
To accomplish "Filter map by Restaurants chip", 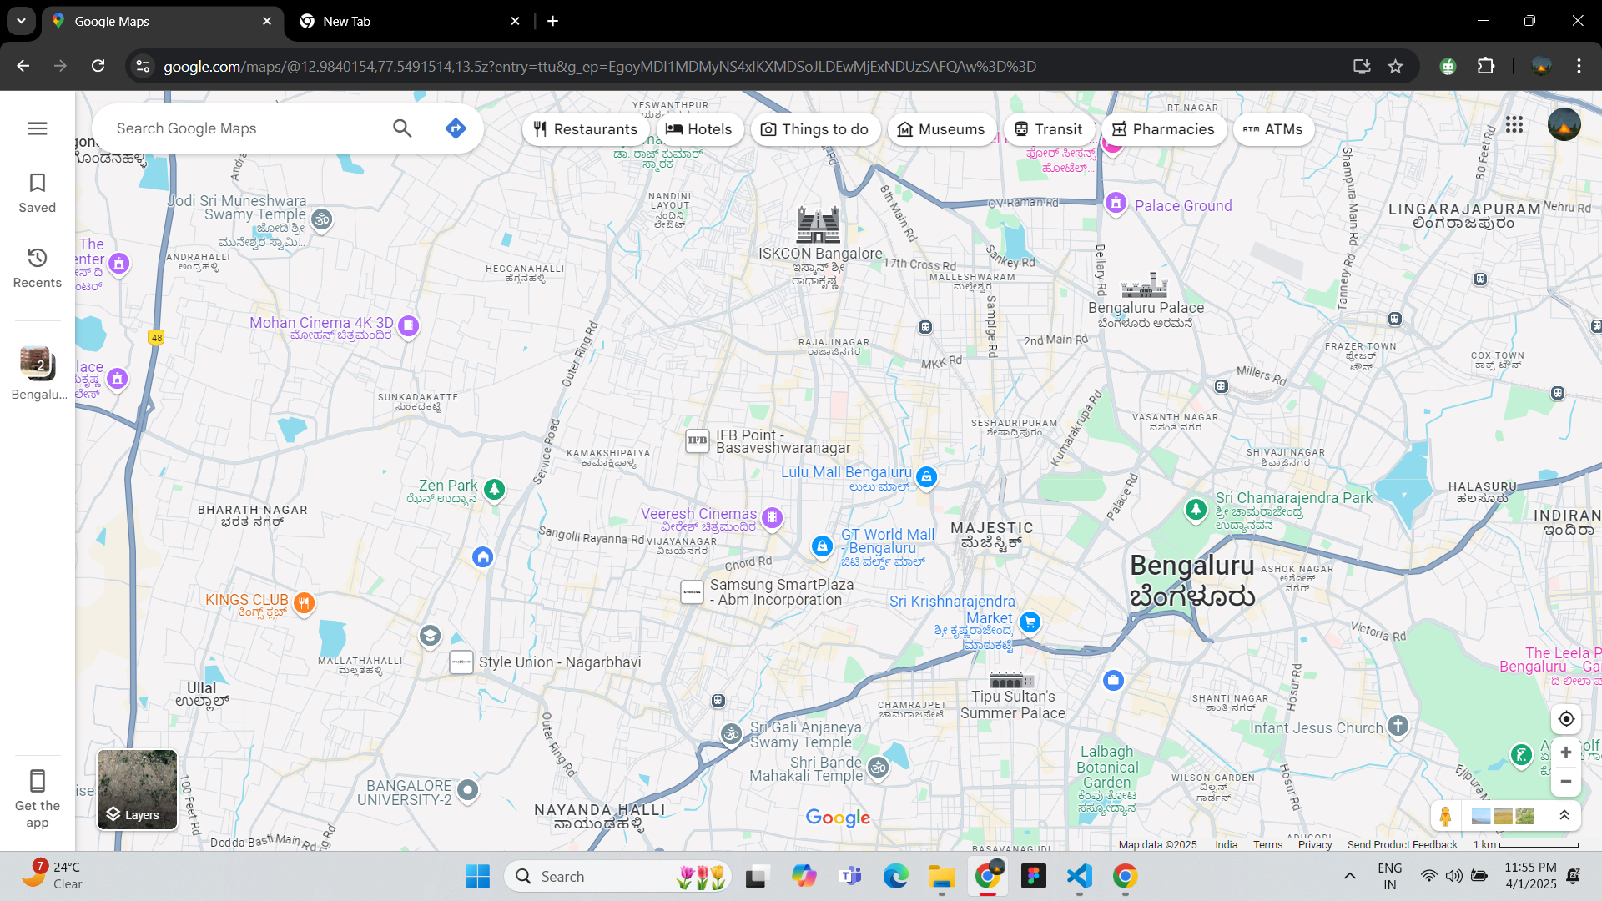I will [585, 129].
